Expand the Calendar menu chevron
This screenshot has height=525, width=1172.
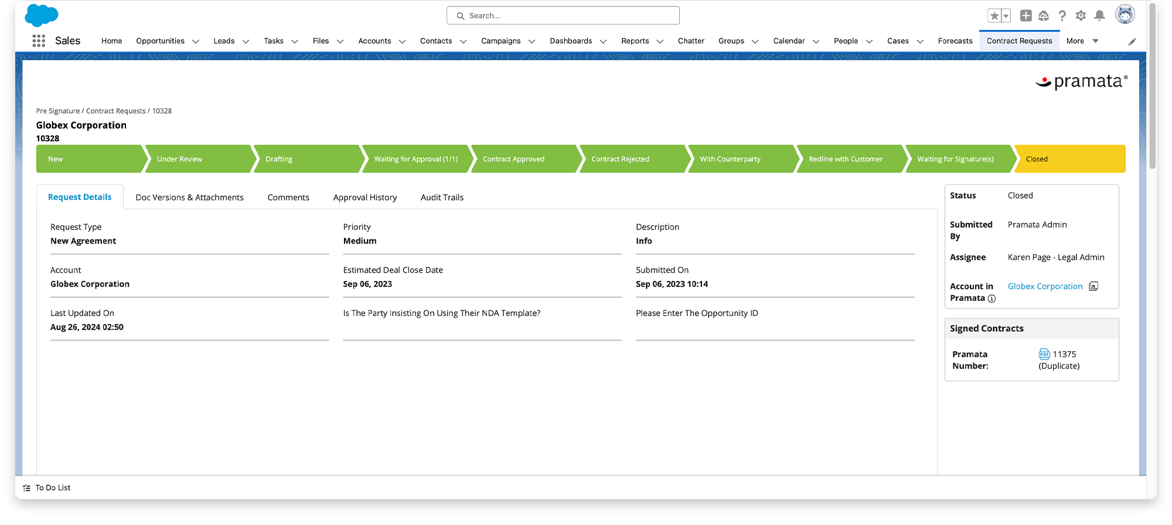(816, 42)
